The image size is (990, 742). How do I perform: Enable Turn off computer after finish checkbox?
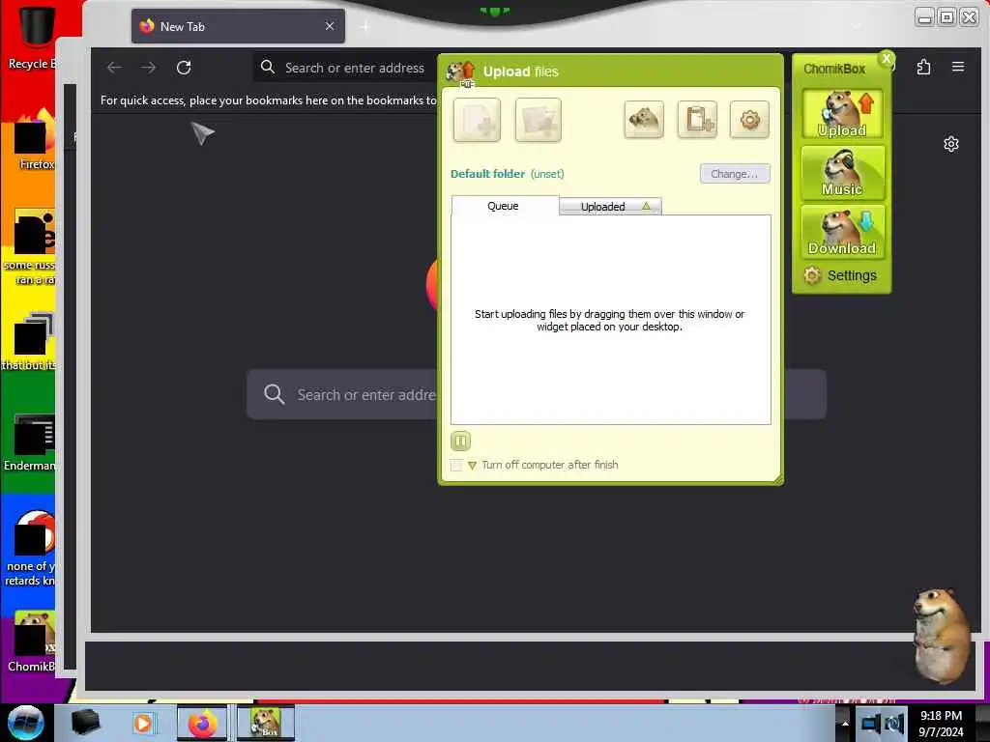point(456,465)
